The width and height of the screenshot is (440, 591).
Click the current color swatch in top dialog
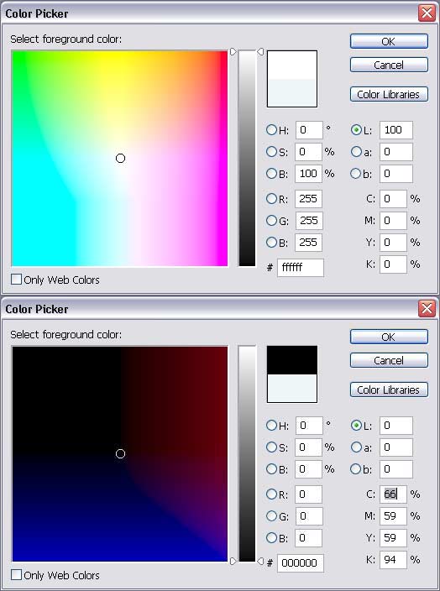tap(292, 92)
